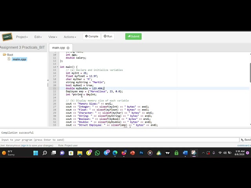Open the media player taskbar icon

pos(150,153)
